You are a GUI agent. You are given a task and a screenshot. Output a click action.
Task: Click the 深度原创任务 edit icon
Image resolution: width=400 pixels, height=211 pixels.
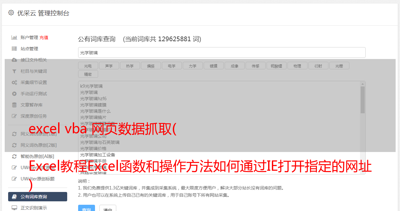point(14,116)
